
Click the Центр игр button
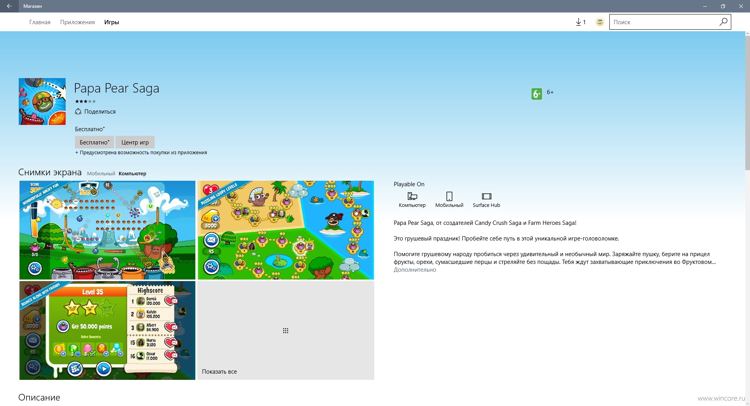135,142
